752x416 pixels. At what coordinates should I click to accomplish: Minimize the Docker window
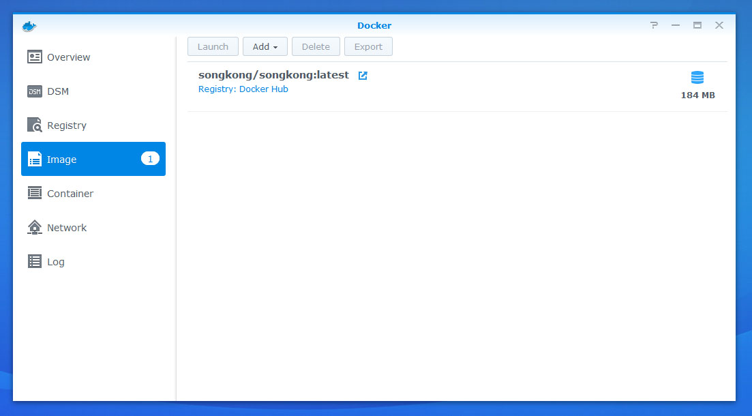675,25
